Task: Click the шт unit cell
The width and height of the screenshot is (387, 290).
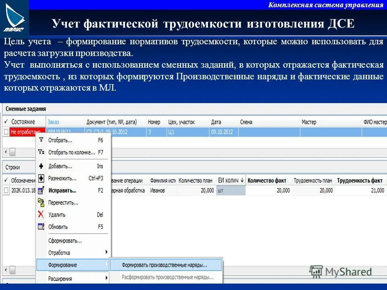Action: click(231, 191)
